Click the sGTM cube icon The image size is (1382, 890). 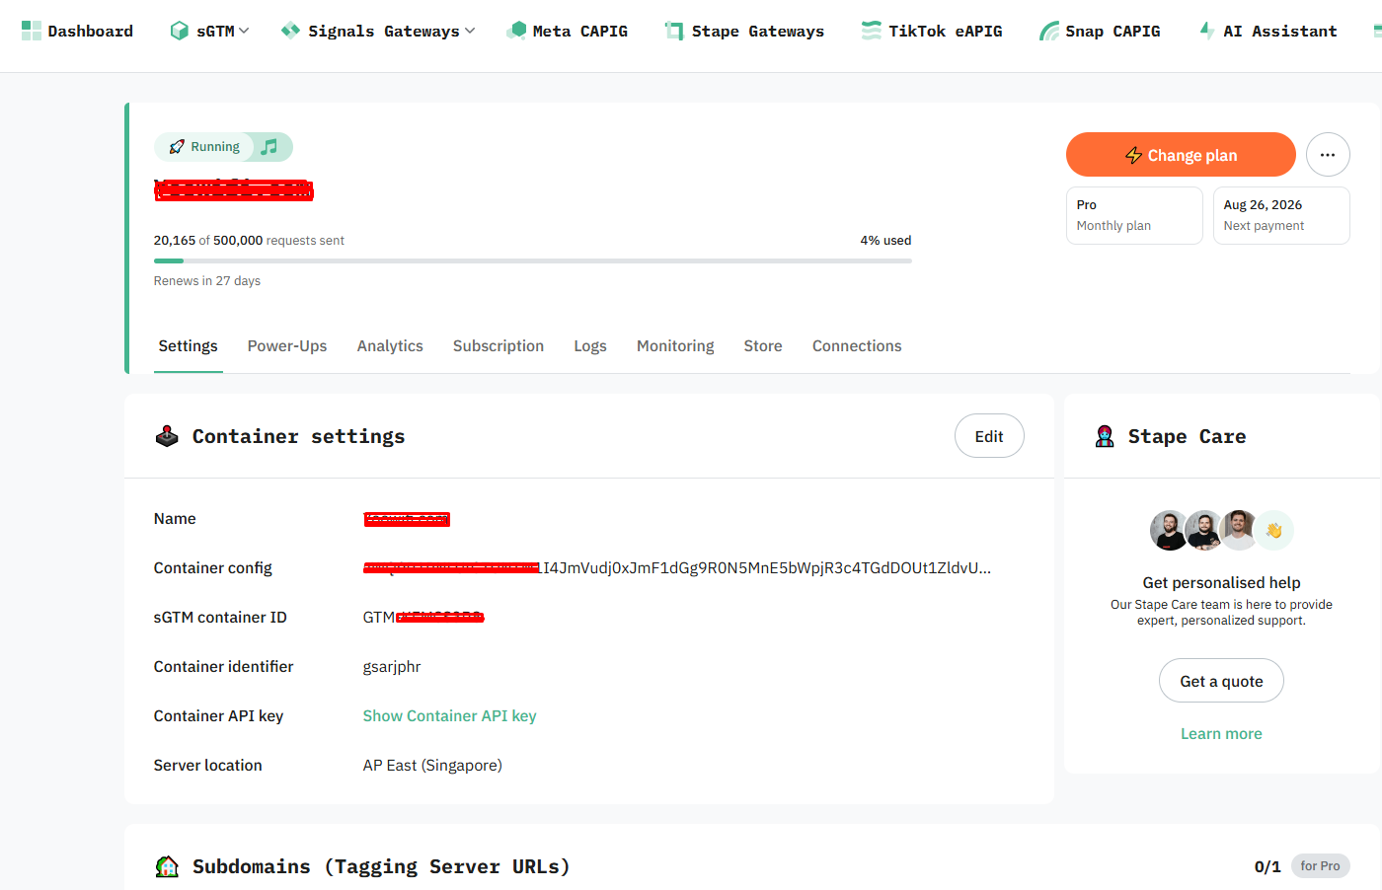tap(179, 31)
